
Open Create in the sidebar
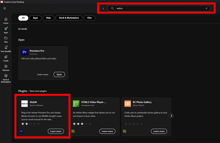(6, 58)
